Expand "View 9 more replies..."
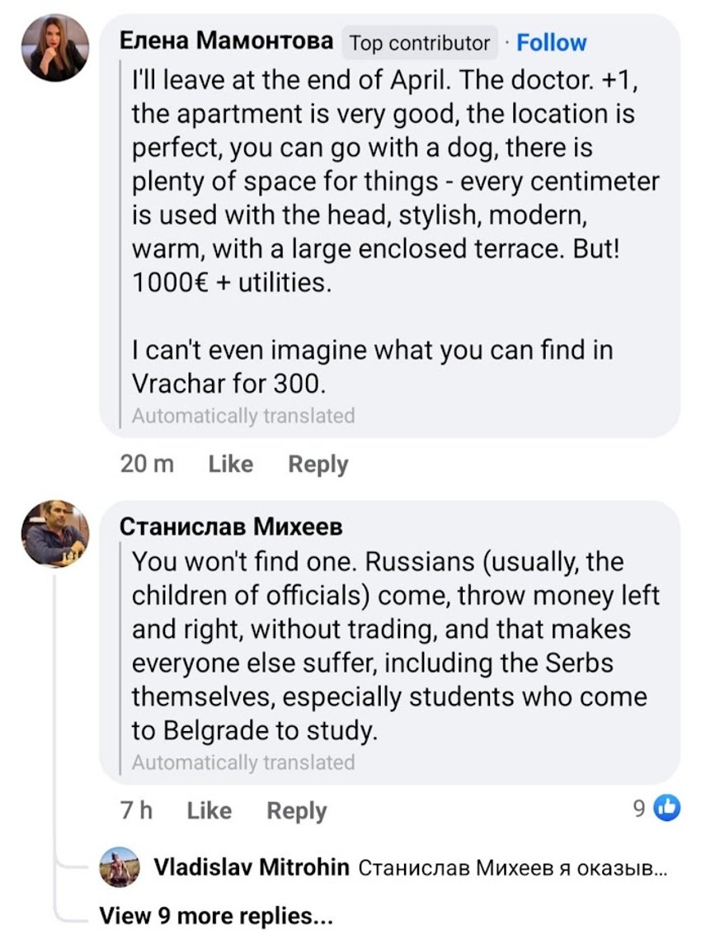Image resolution: width=701 pixels, height=930 pixels. (216, 915)
